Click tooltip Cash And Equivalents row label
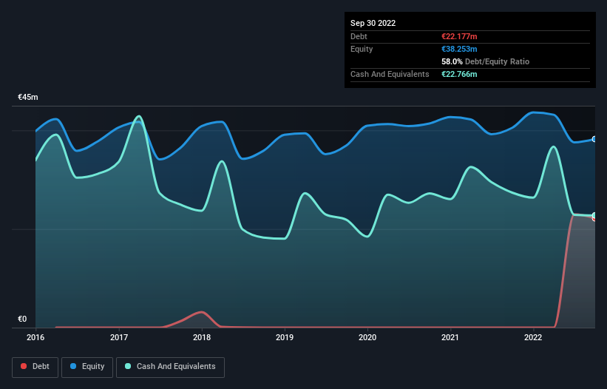This screenshot has height=389, width=607. point(390,74)
